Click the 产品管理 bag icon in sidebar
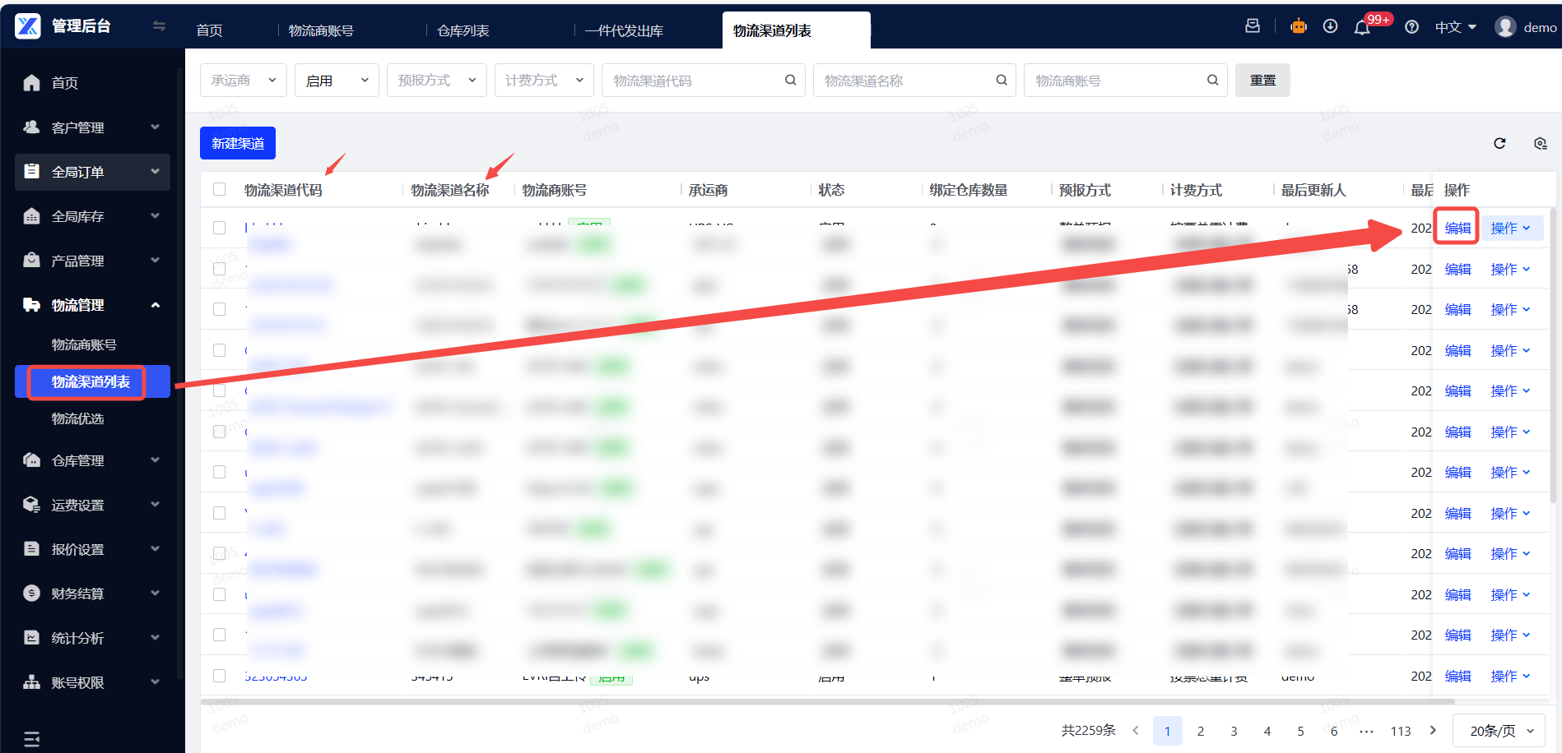The height and width of the screenshot is (753, 1562). (x=31, y=261)
